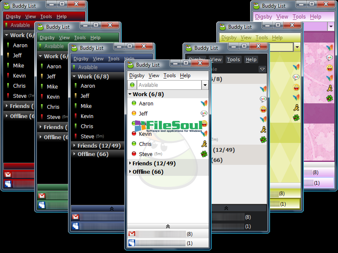Open MySpace icon at bottom of white window
338x253 pixels.
click(132, 243)
